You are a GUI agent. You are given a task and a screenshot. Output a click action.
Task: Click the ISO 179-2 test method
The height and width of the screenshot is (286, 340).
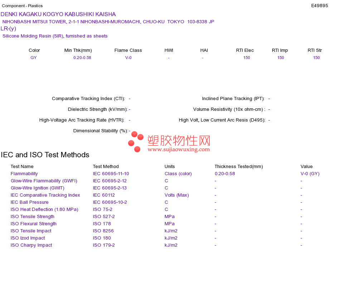tap(104, 245)
